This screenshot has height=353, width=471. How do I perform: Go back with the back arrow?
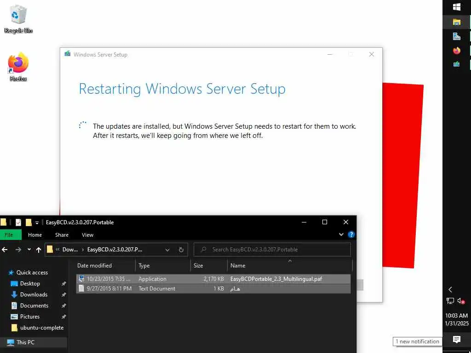tap(5, 250)
